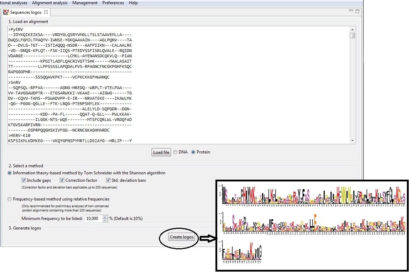Toggle the Include gaps checkbox
This screenshot has height=273, width=409.
(x=24, y=180)
